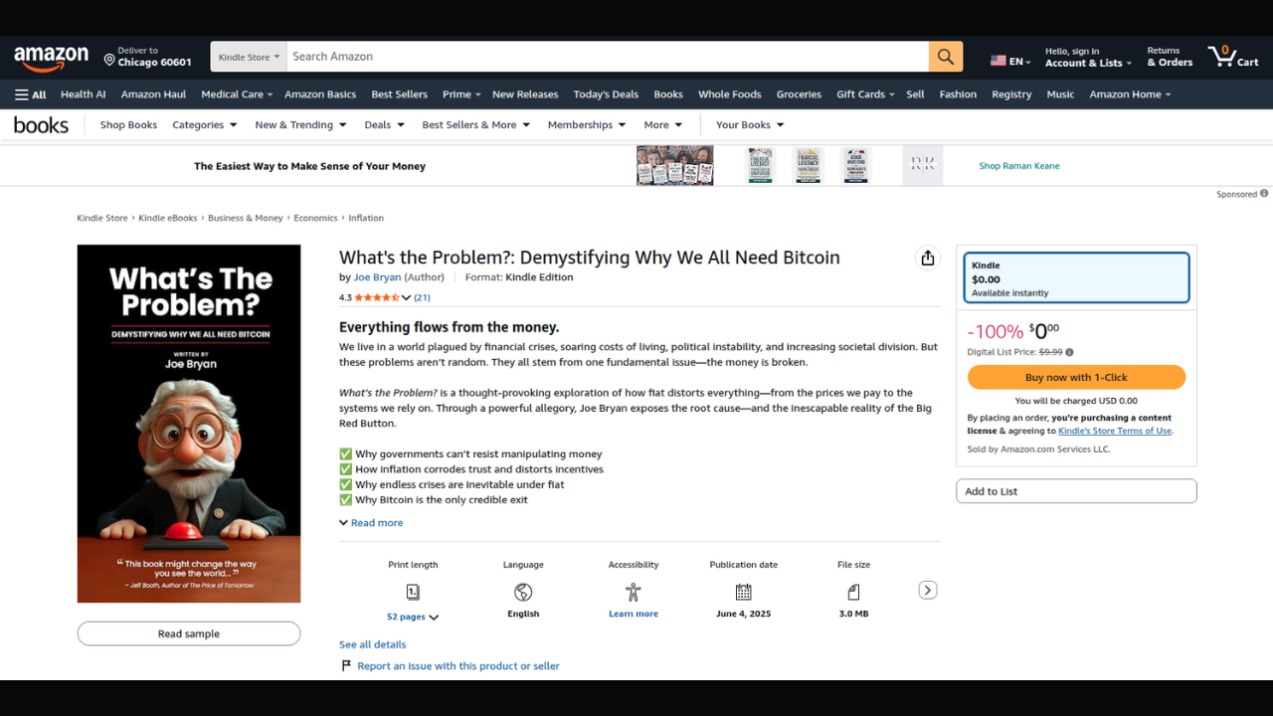Image resolution: width=1273 pixels, height=716 pixels.
Task: Open Health AI in nav bar
Action: (83, 94)
